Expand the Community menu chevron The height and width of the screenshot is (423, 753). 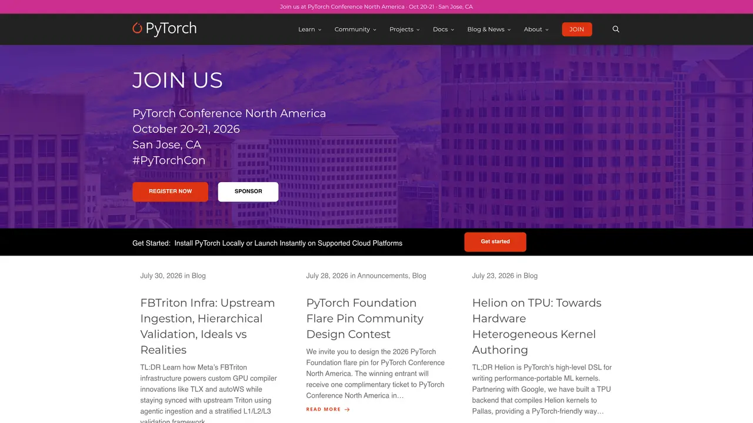tap(375, 30)
